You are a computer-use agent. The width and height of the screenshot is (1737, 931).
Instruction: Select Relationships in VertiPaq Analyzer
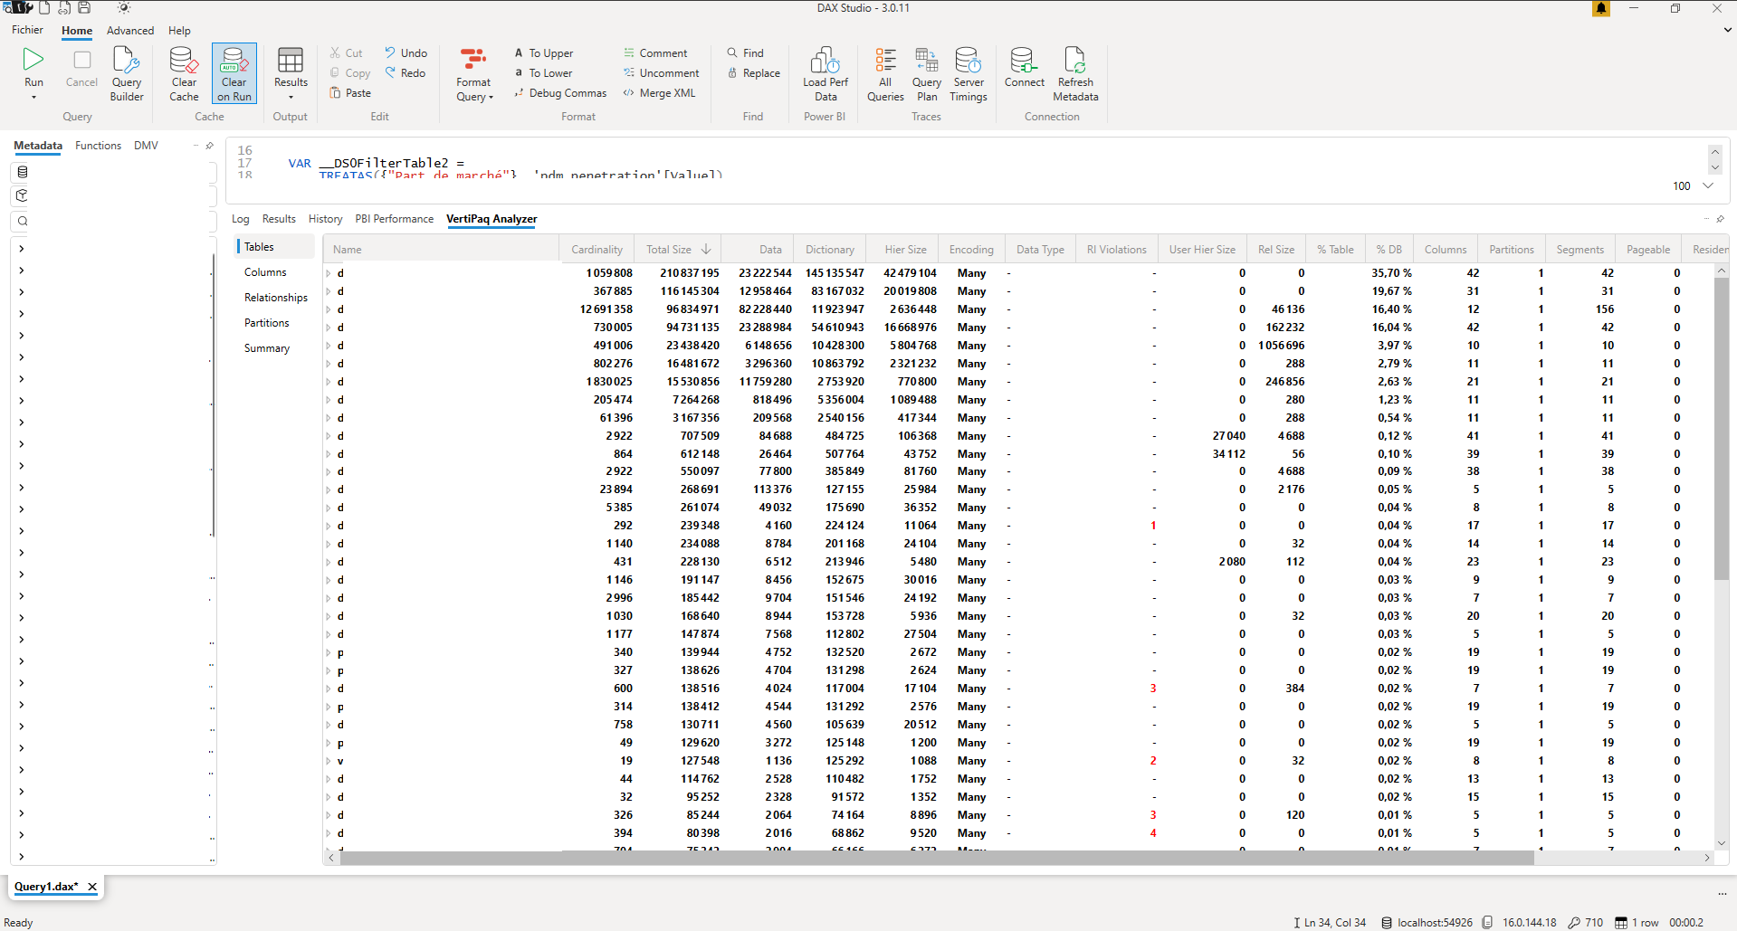coord(276,298)
